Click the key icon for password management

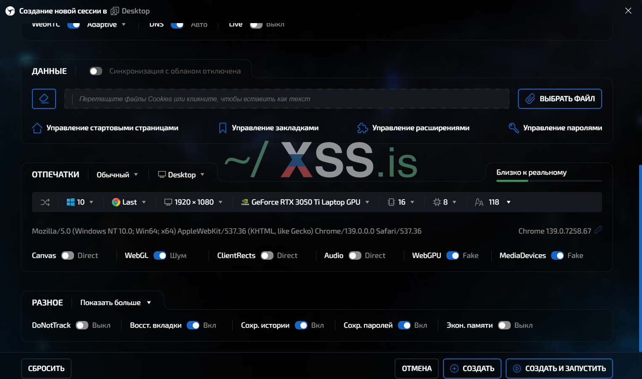(x=514, y=128)
